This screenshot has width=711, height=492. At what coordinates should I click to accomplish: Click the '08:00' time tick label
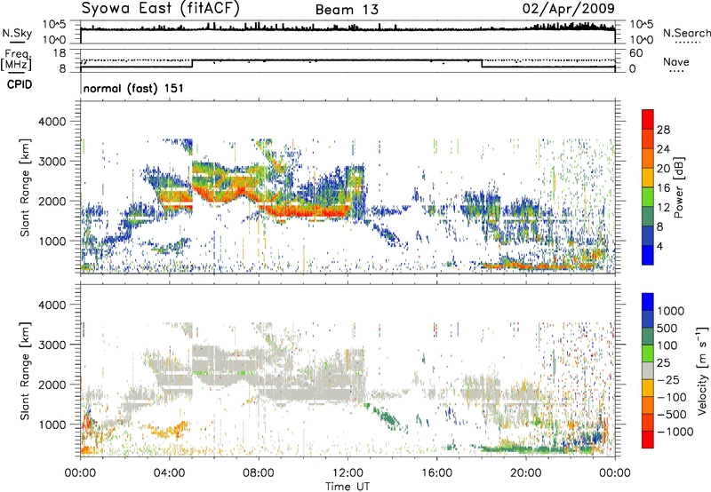(x=259, y=473)
